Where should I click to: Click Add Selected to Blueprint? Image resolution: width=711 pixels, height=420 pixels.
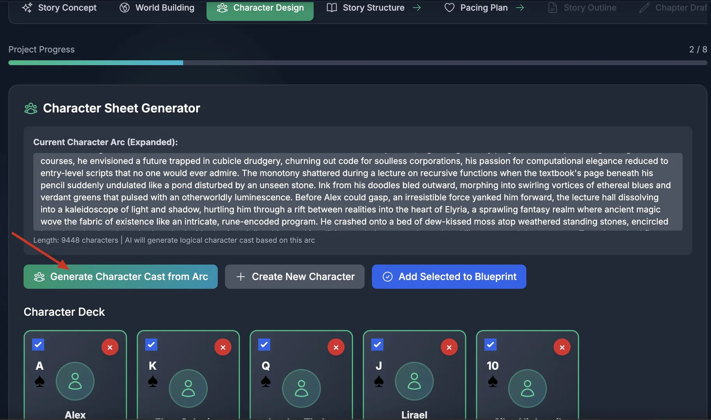[449, 276]
